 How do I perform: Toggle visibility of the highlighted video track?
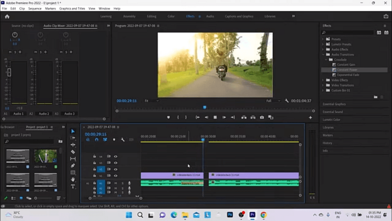116,169
